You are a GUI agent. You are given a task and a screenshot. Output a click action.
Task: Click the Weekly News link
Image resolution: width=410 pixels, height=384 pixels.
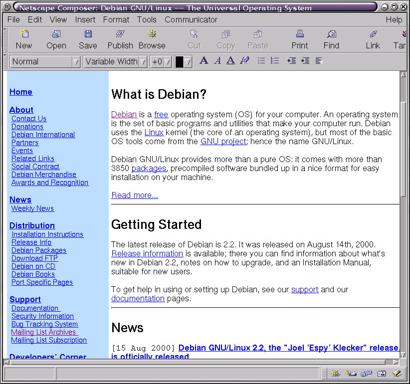click(x=32, y=208)
